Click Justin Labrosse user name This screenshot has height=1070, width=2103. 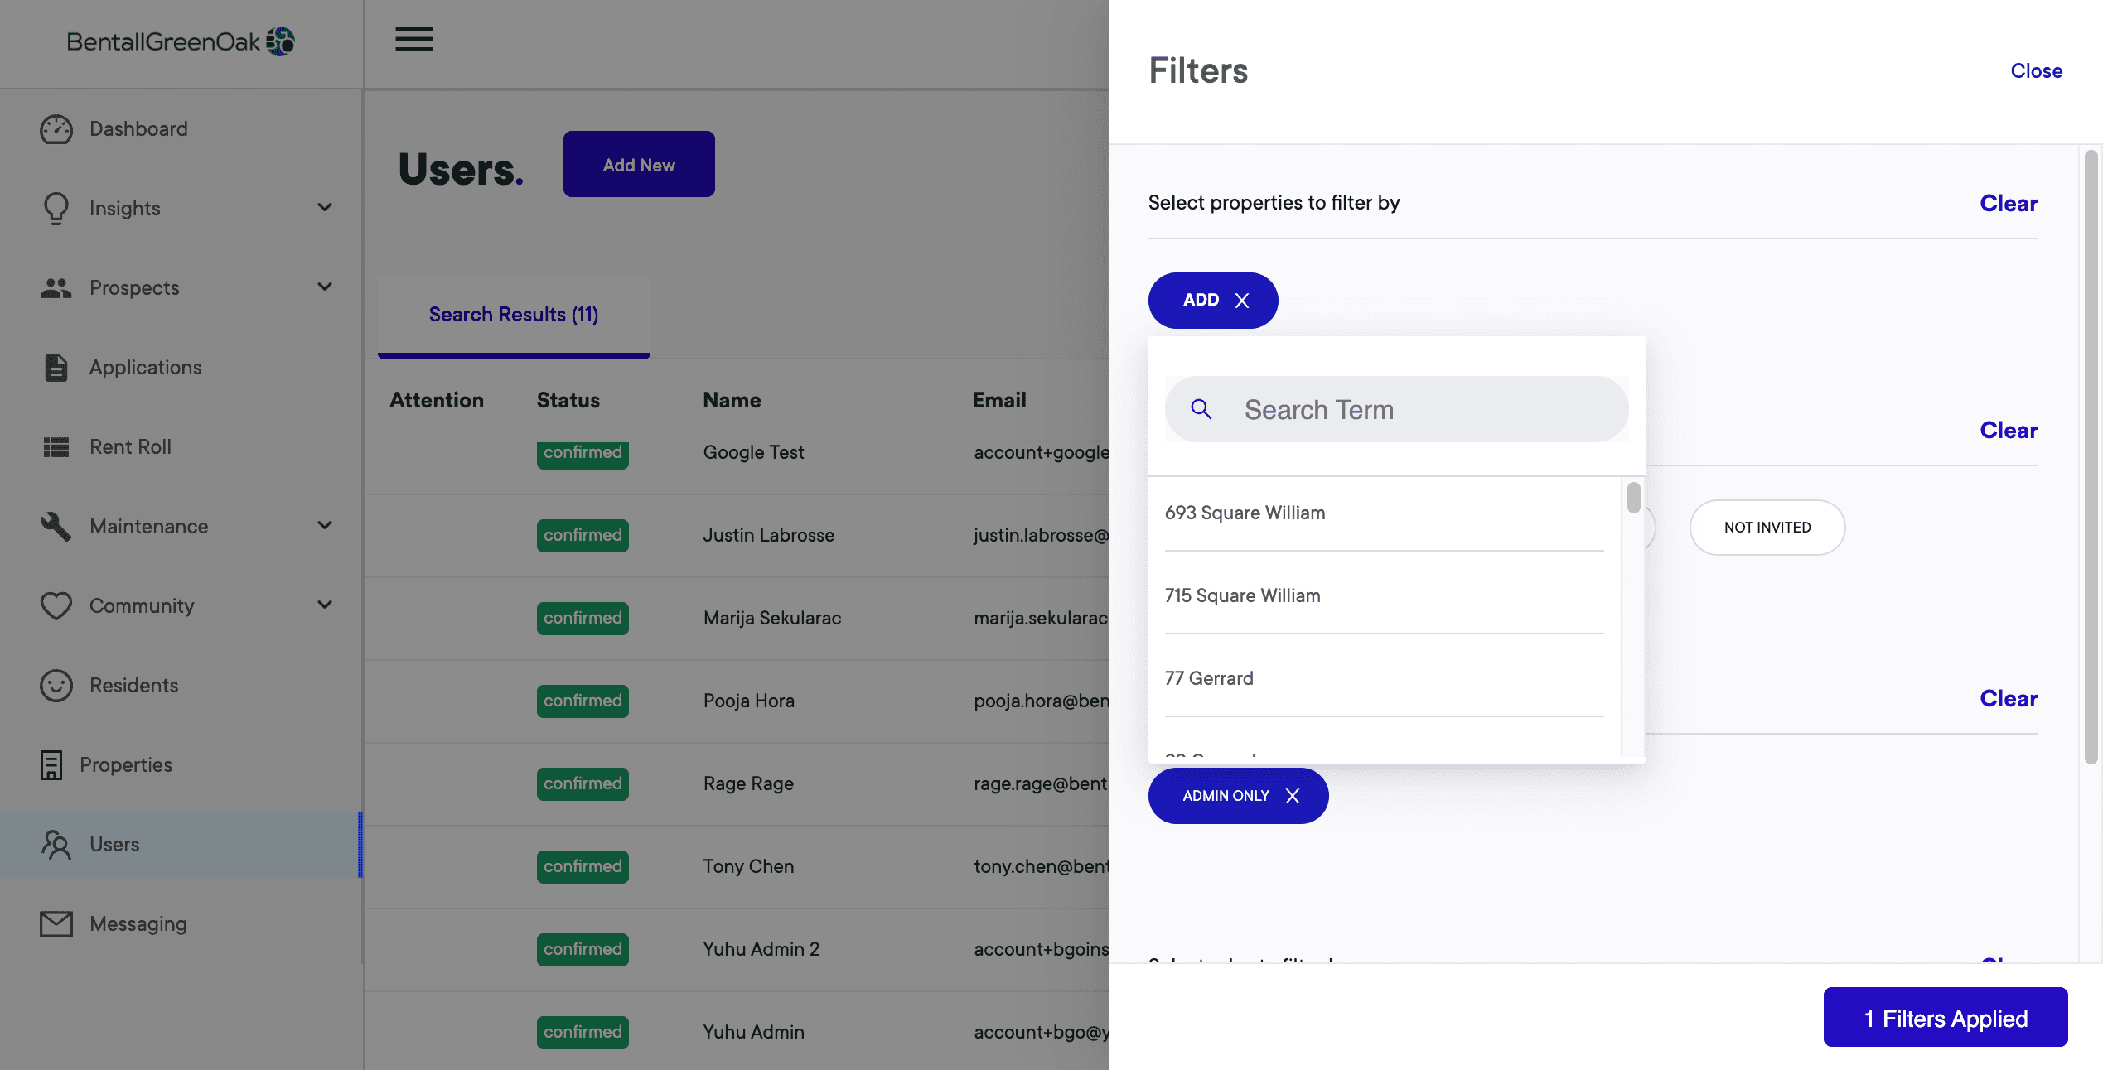[x=769, y=536]
